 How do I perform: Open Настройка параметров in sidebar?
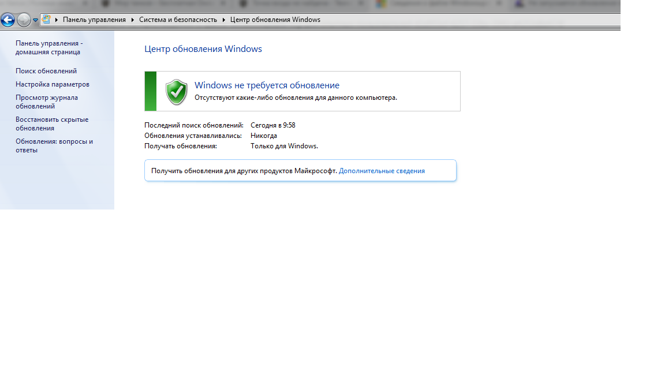(53, 84)
